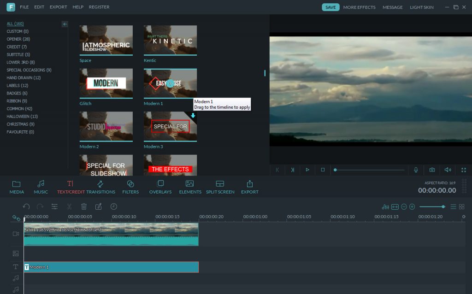Zoom in the timeline with the plus icon
The height and width of the screenshot is (294, 472).
[x=412, y=207]
